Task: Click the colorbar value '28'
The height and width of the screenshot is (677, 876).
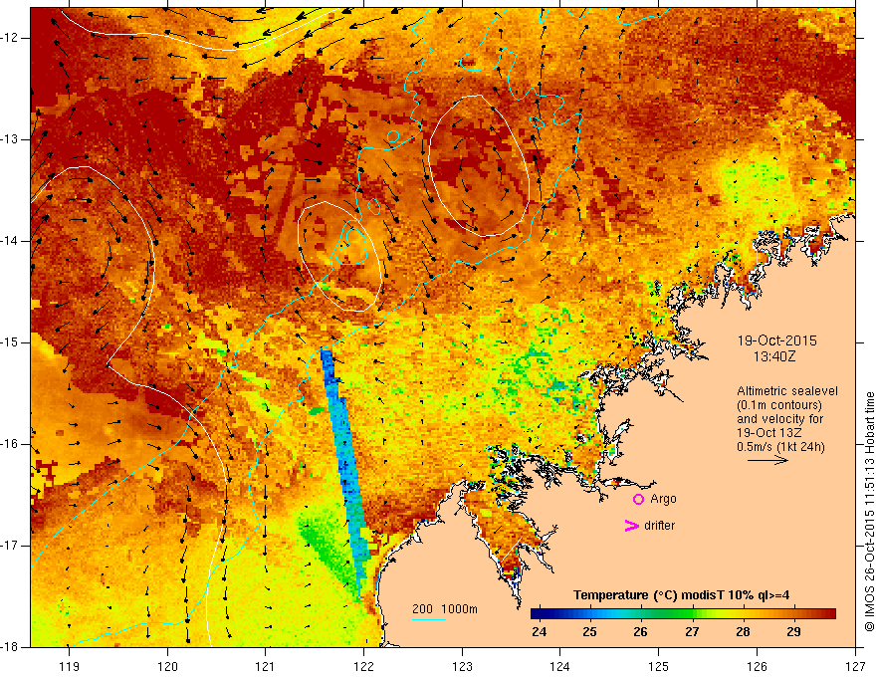Action: (x=743, y=632)
